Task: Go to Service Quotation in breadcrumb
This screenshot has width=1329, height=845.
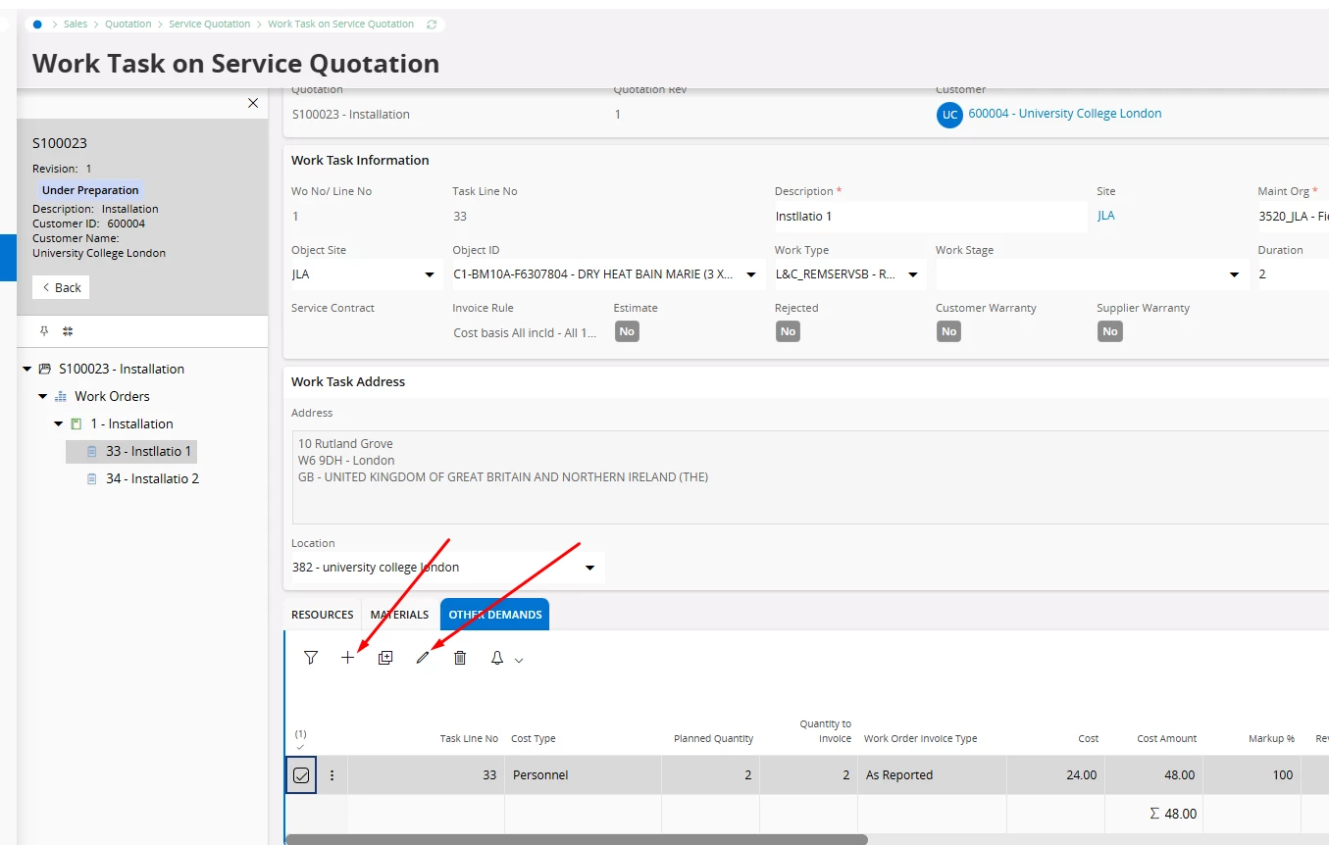Action: coord(210,24)
